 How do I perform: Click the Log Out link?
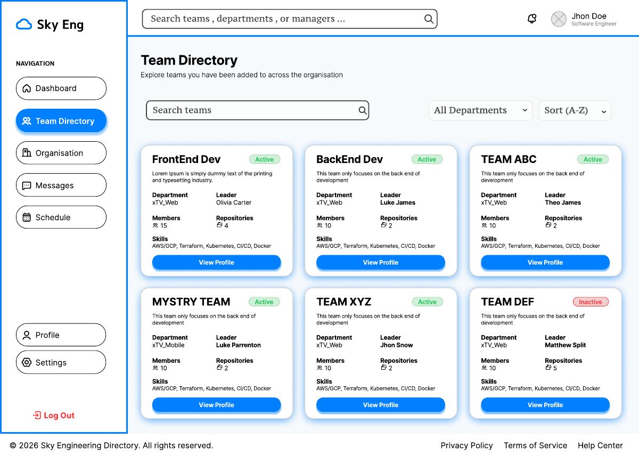coord(54,415)
